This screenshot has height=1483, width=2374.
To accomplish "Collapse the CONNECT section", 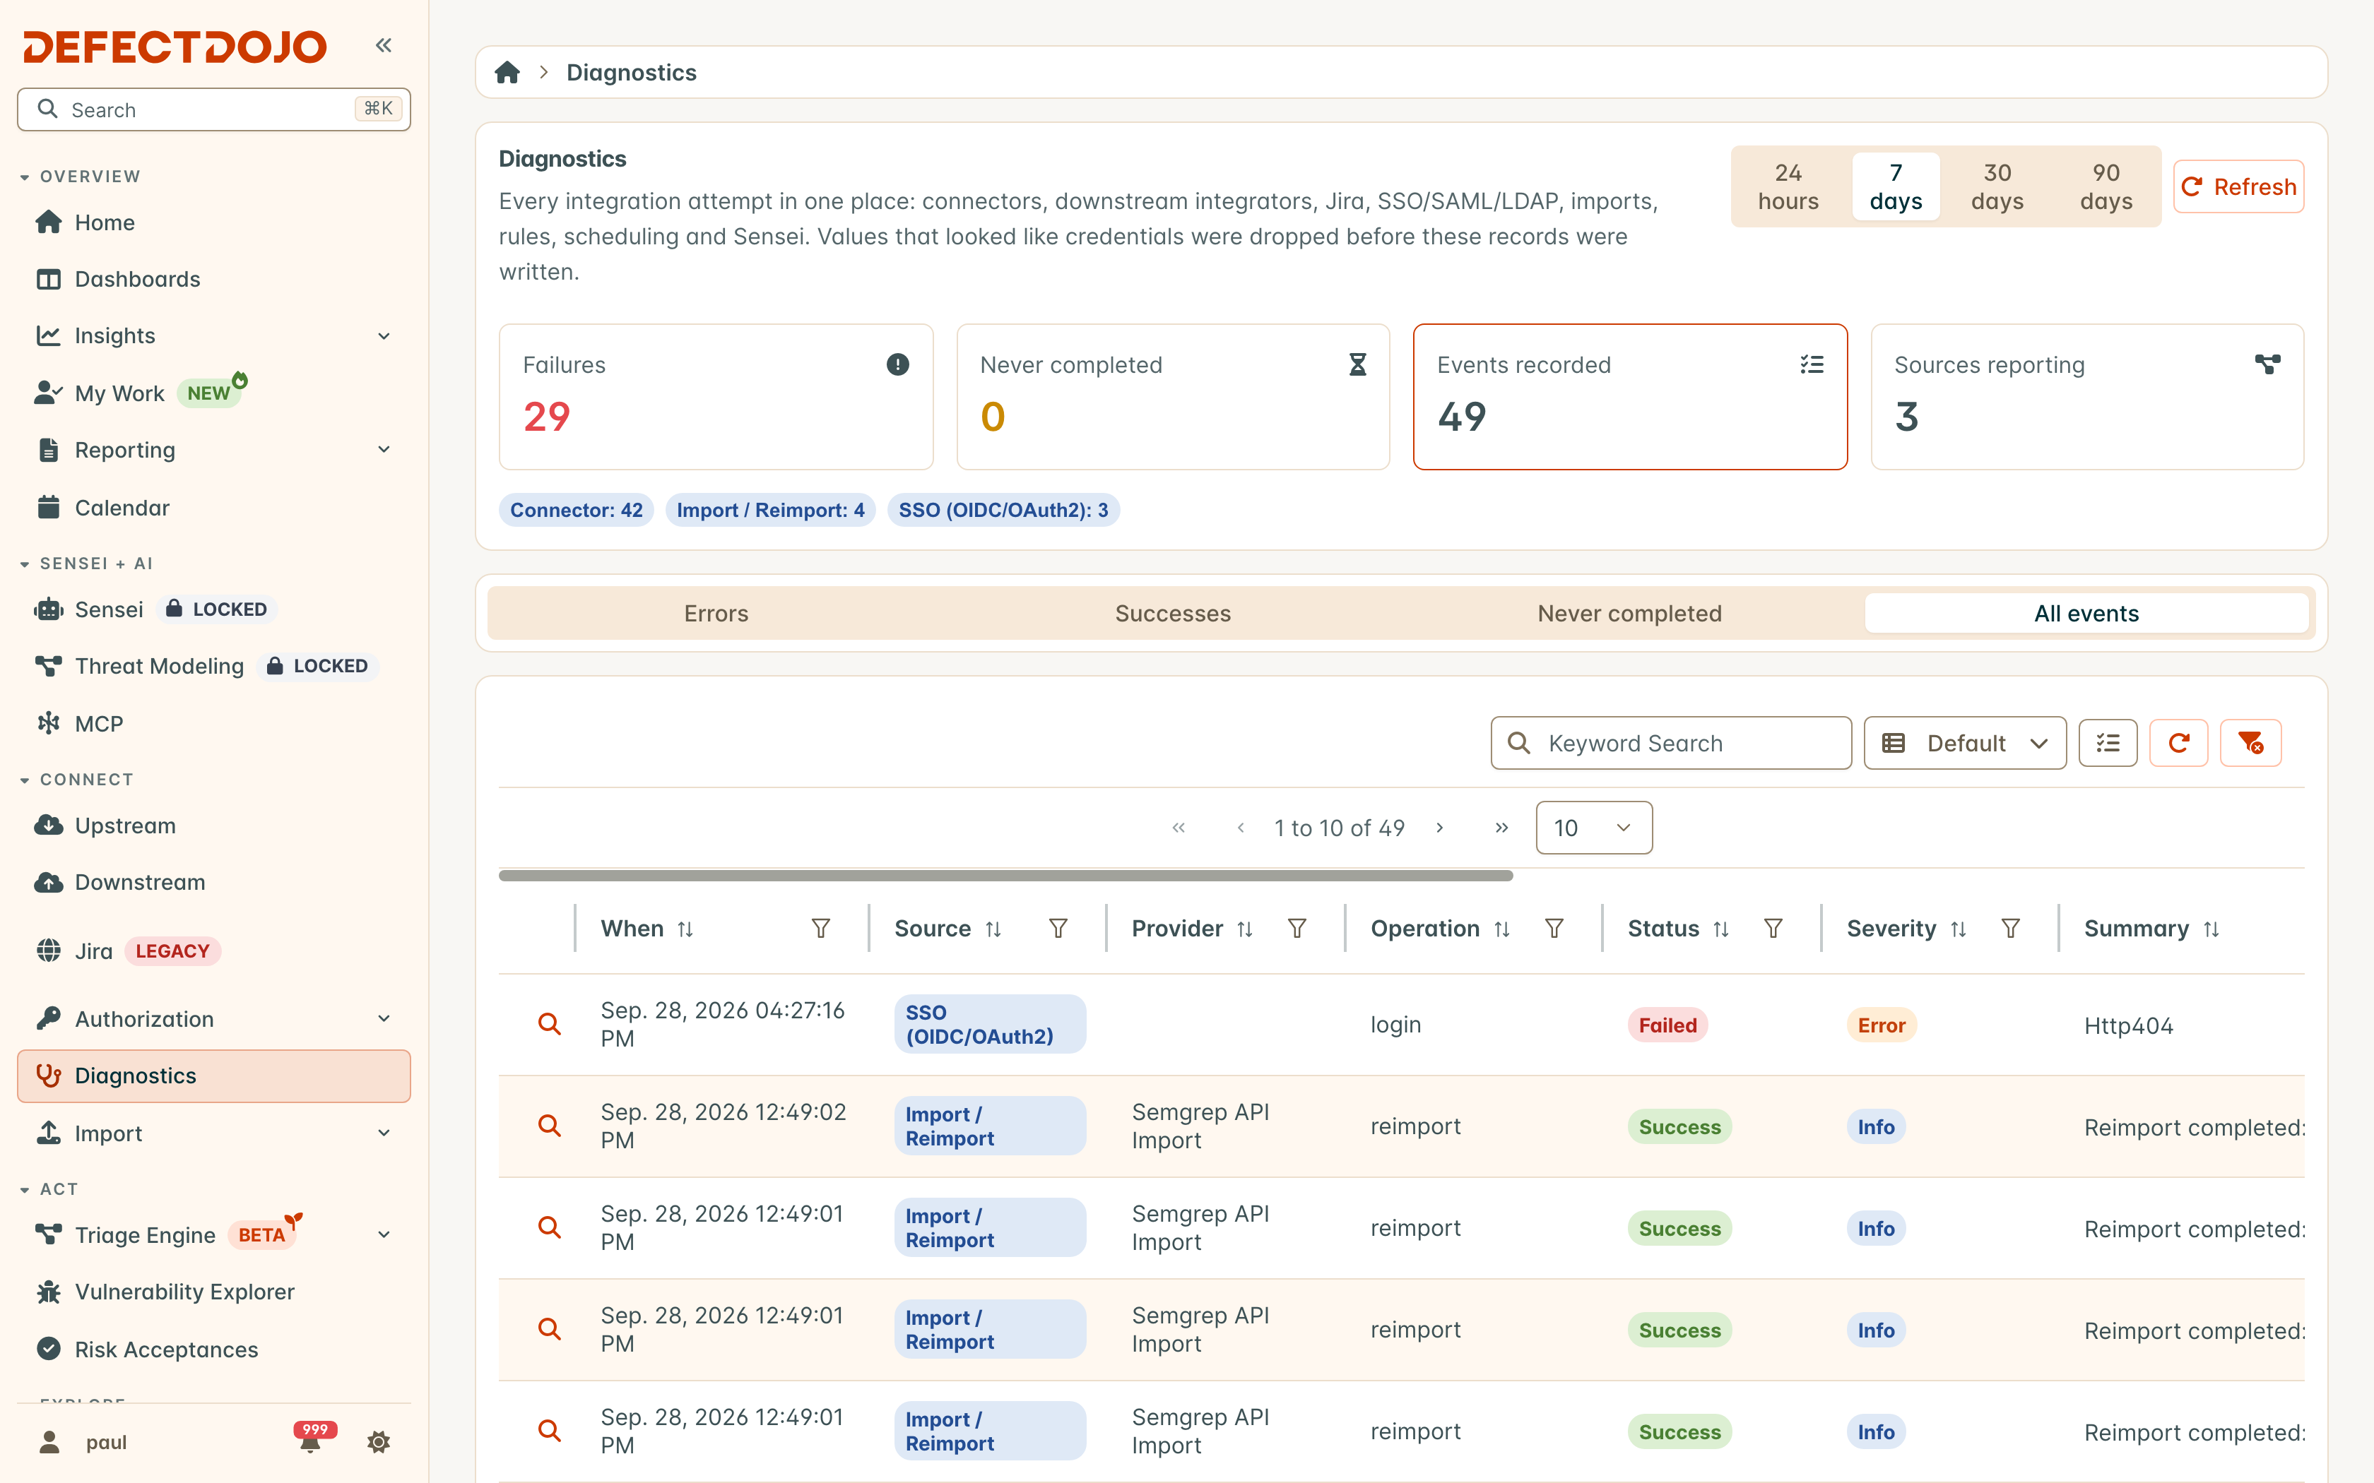I will (x=76, y=780).
